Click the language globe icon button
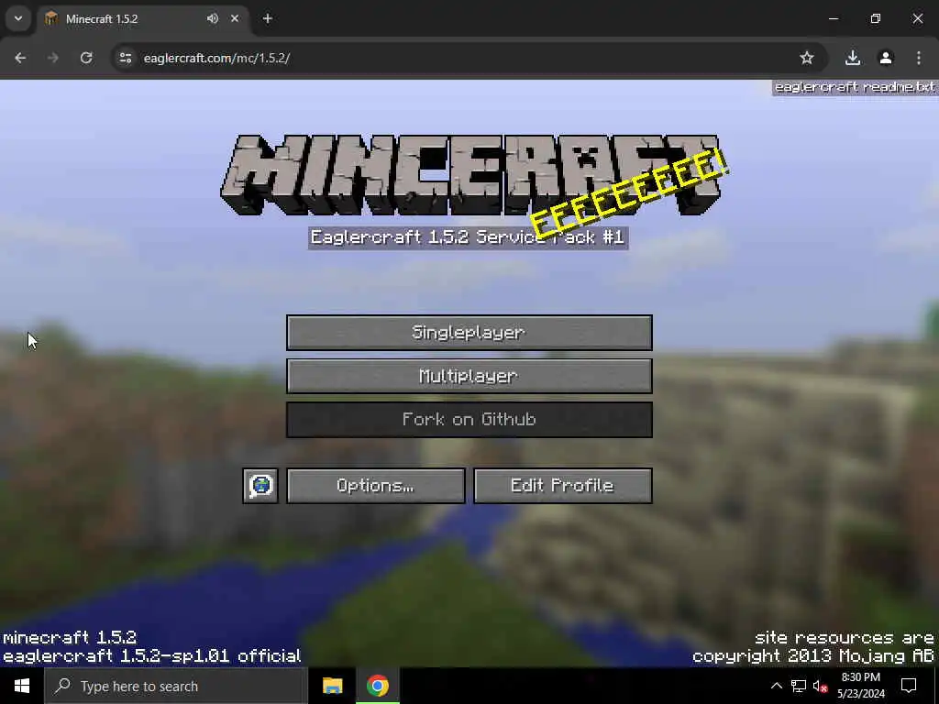 [260, 486]
